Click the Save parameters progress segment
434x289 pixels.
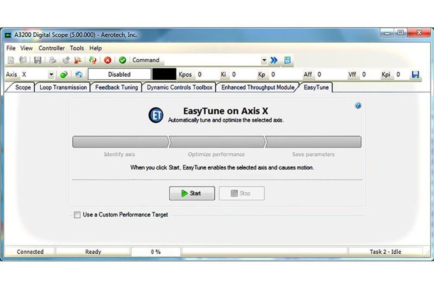(313, 142)
